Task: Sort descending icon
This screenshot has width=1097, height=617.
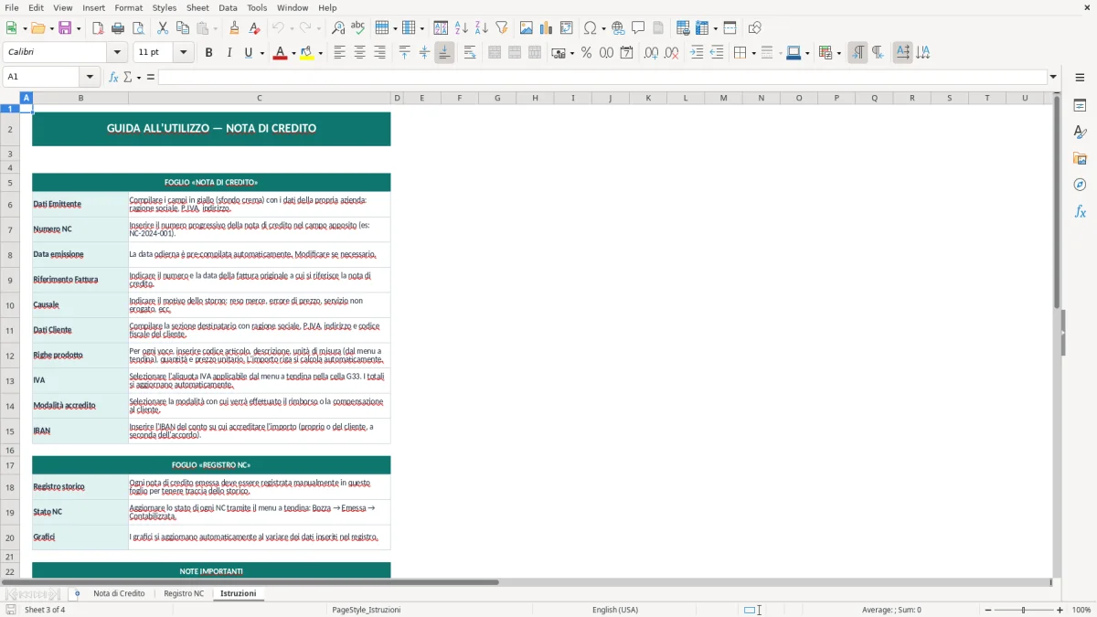Action: [x=482, y=28]
